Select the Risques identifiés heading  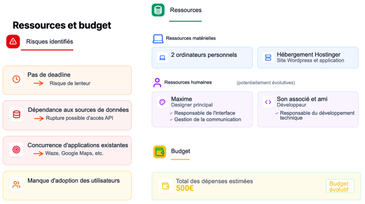tap(49, 42)
